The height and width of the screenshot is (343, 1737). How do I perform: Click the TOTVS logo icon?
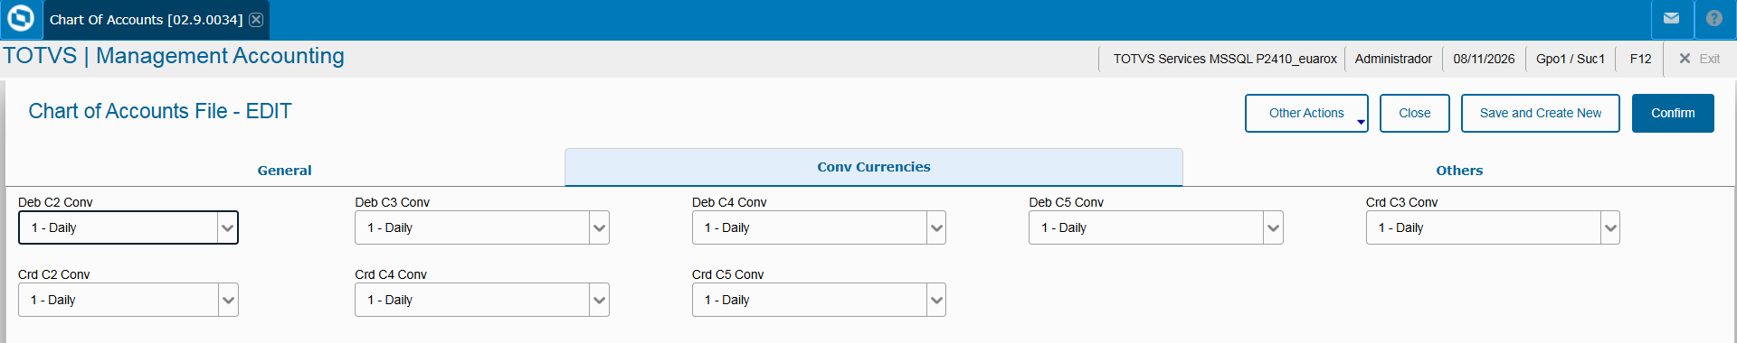[x=20, y=18]
